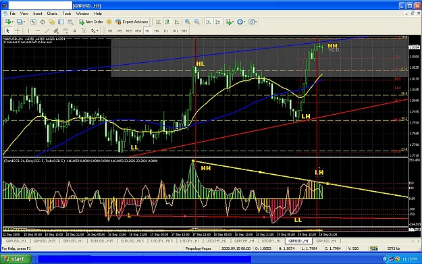Screen dimensions: 422x264
Task: Click the 57/3 kb connection status
Action: pyautogui.click(x=394, y=248)
